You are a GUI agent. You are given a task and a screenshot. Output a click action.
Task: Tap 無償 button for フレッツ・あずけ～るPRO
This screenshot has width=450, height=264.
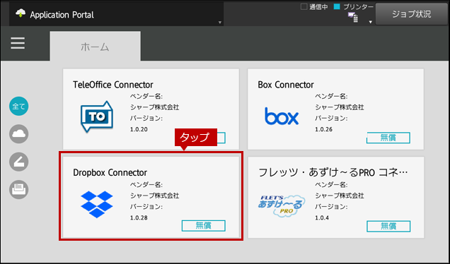pos(388,226)
